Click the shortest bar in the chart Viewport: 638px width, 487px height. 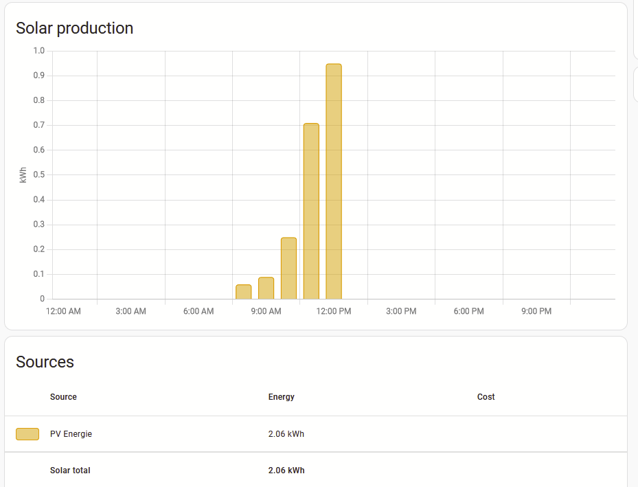(243, 292)
